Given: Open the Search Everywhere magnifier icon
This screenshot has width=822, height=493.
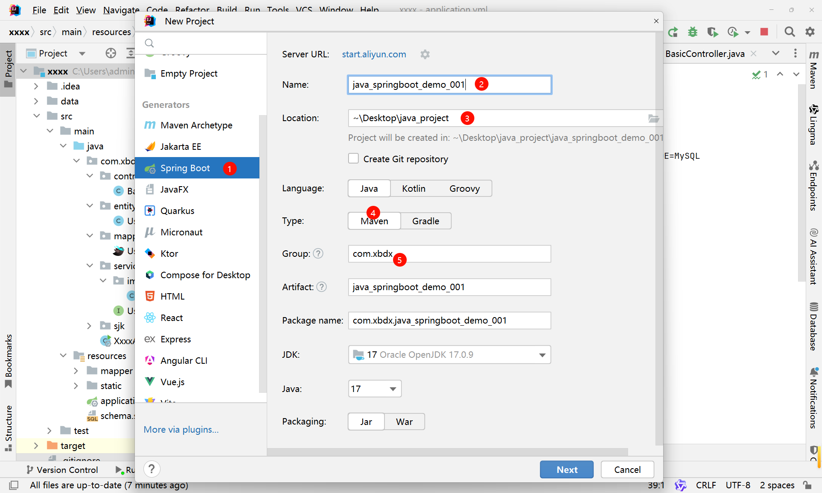Looking at the screenshot, I should pyautogui.click(x=789, y=32).
